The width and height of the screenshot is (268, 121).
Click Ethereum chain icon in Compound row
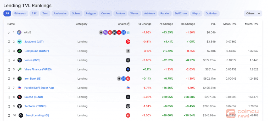pyautogui.click(x=128, y=51)
